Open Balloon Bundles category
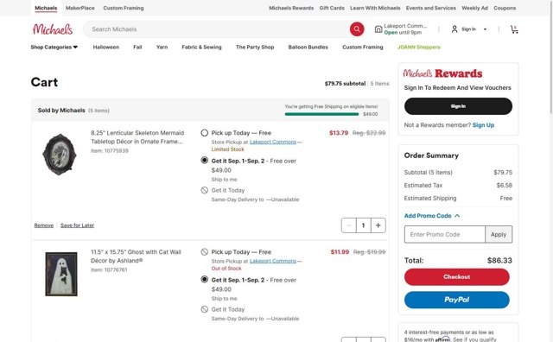 tap(308, 47)
